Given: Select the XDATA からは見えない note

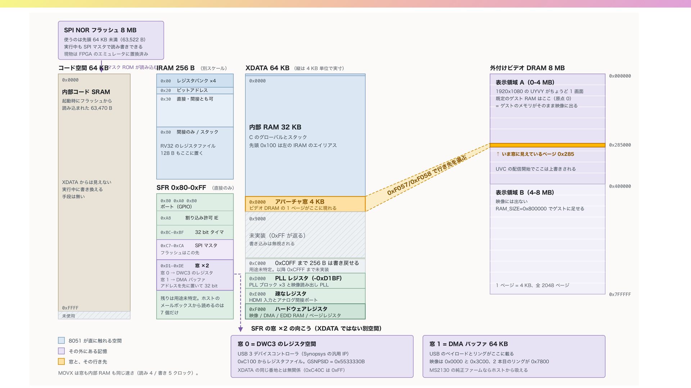Looking at the screenshot, I should 86,189.
